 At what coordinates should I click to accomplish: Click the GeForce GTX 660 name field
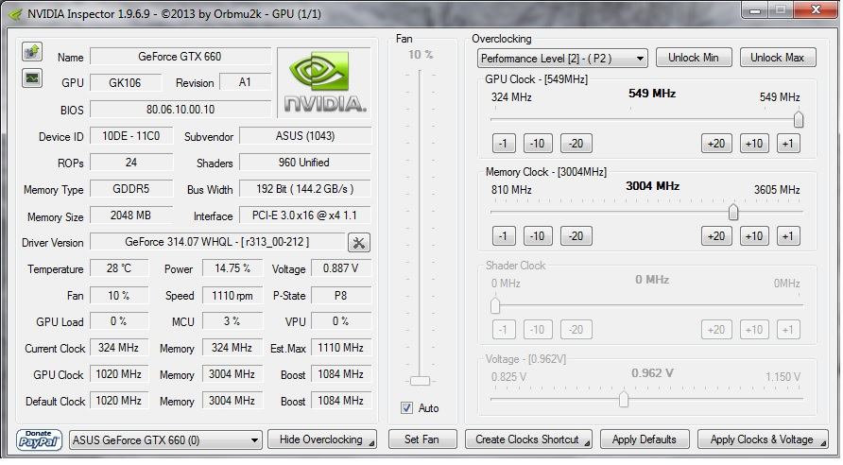pyautogui.click(x=181, y=57)
